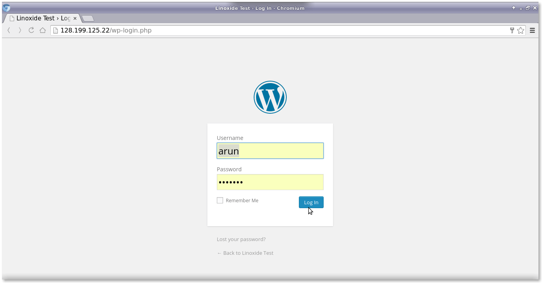Image resolution: width=542 pixels, height=283 pixels.
Task: Click the saved password key icon
Action: [x=512, y=30]
